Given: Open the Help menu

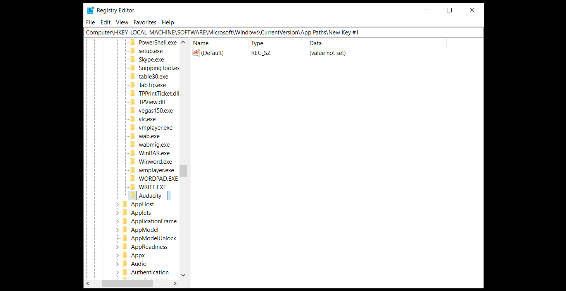Looking at the screenshot, I should (x=168, y=22).
